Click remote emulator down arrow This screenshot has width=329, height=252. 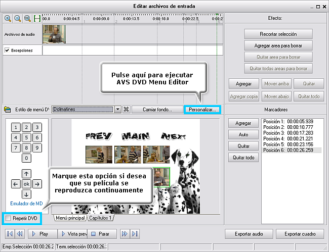(x=26, y=194)
